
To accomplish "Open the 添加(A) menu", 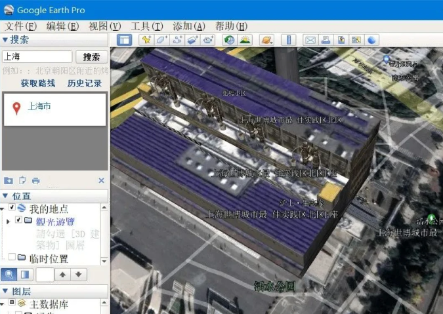I will tap(189, 26).
